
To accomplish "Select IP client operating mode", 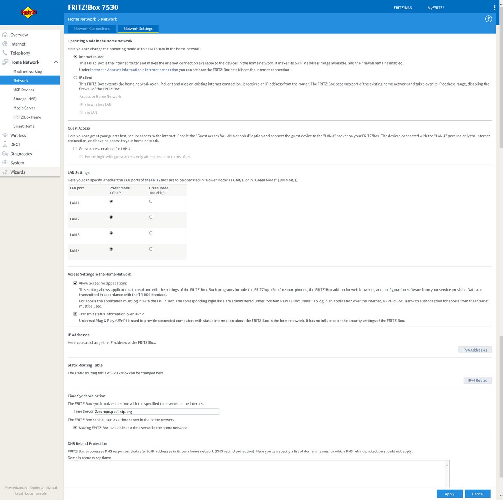I will pyautogui.click(x=75, y=77).
